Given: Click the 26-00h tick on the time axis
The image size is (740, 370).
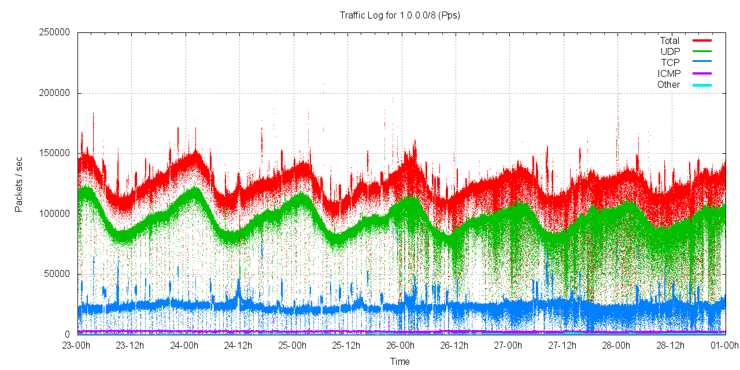Looking at the screenshot, I should 401,346.
